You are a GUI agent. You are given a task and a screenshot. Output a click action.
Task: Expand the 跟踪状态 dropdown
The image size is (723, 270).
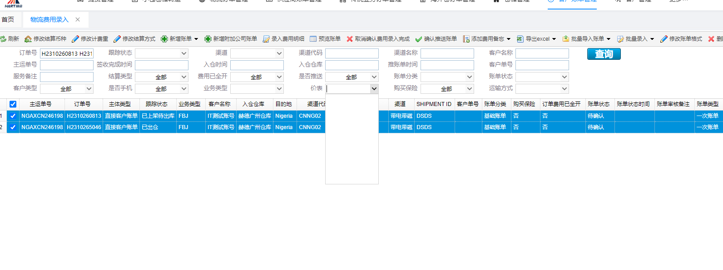184,53
